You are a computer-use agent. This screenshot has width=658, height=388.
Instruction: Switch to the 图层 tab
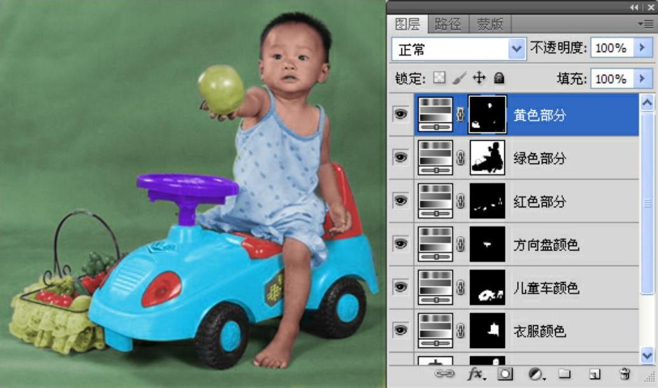point(407,24)
